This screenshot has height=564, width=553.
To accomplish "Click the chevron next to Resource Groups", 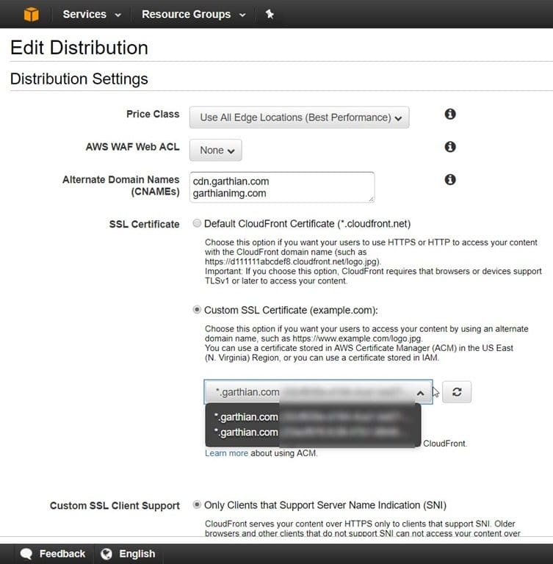I will coord(242,15).
